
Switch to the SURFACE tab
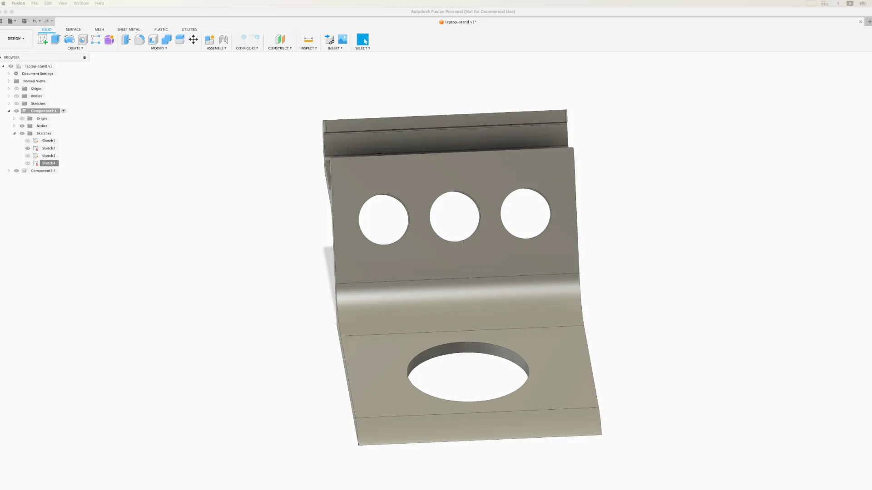click(x=73, y=29)
